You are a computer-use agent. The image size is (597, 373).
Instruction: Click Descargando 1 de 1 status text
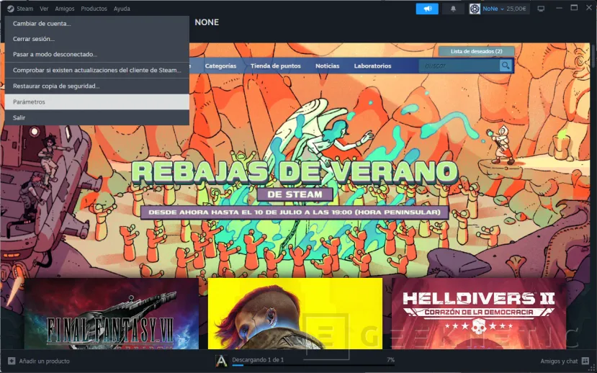pos(258,360)
